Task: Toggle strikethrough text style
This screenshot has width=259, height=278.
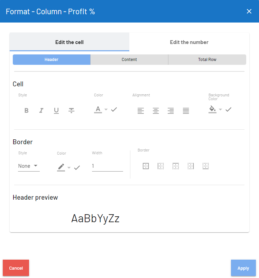Action: tap(71, 111)
